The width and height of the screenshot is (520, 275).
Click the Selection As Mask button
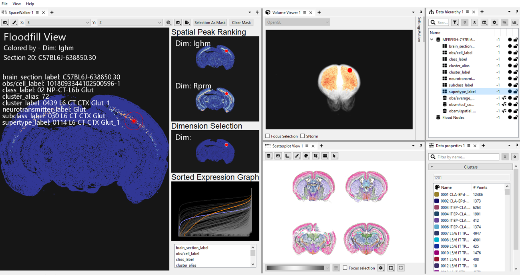click(210, 23)
